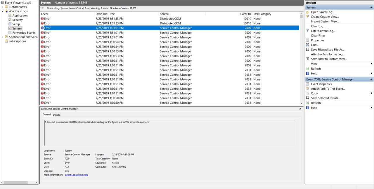Click Refresh under Event 7009 actions

(316, 103)
